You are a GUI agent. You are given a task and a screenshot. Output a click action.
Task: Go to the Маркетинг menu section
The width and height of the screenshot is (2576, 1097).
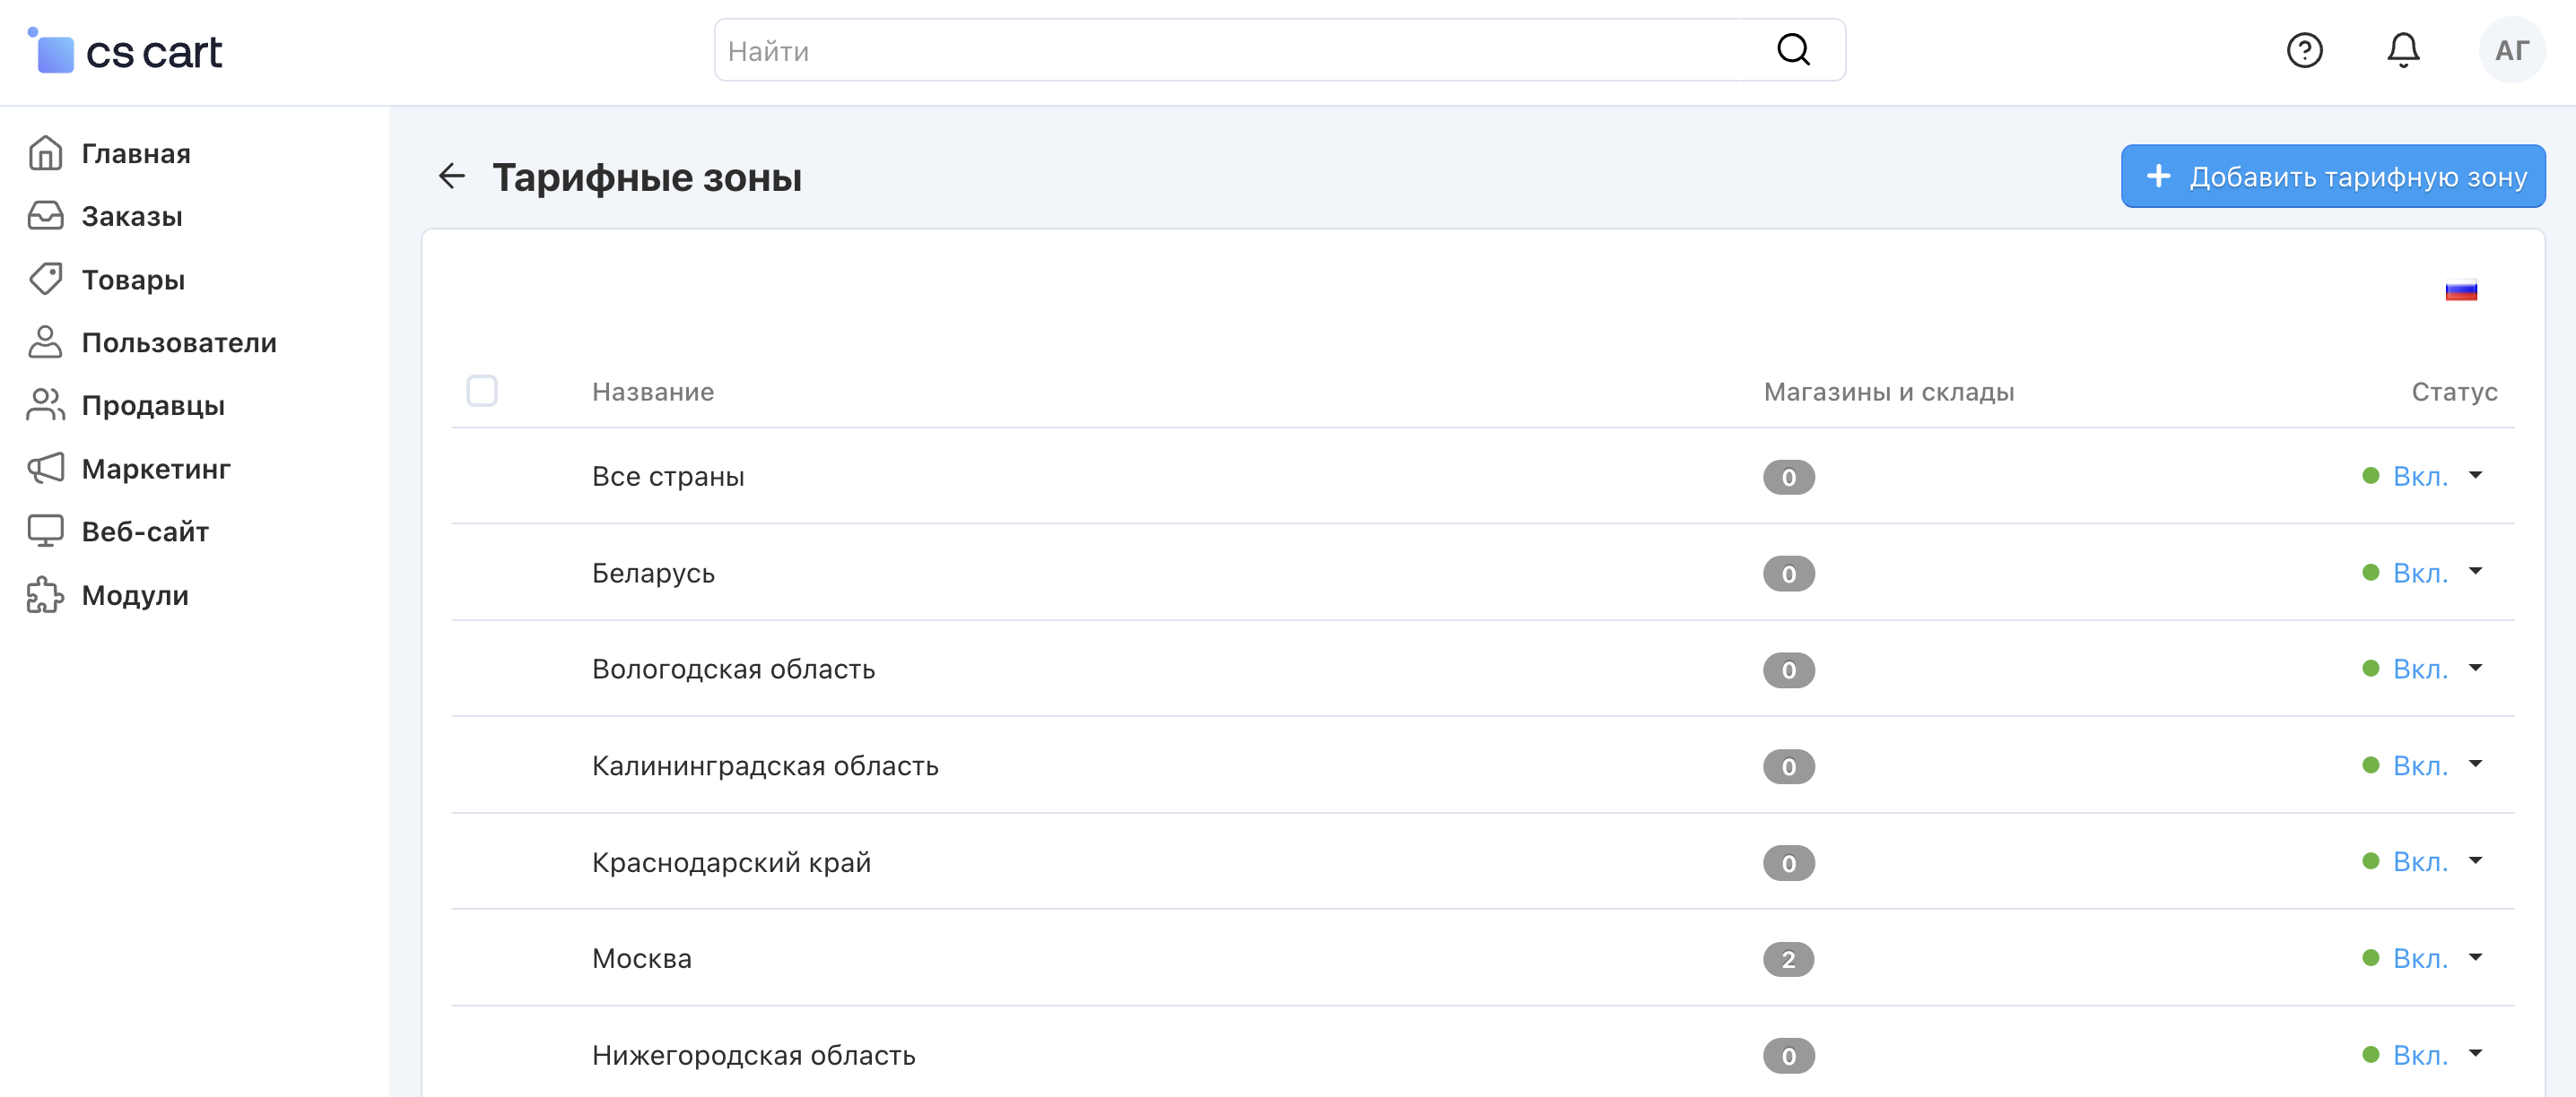[155, 469]
